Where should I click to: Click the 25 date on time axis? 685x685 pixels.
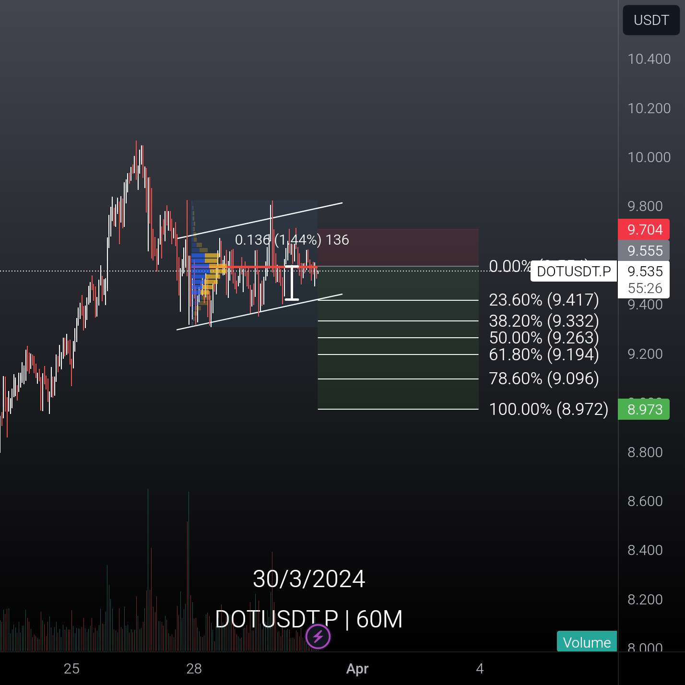[71, 669]
